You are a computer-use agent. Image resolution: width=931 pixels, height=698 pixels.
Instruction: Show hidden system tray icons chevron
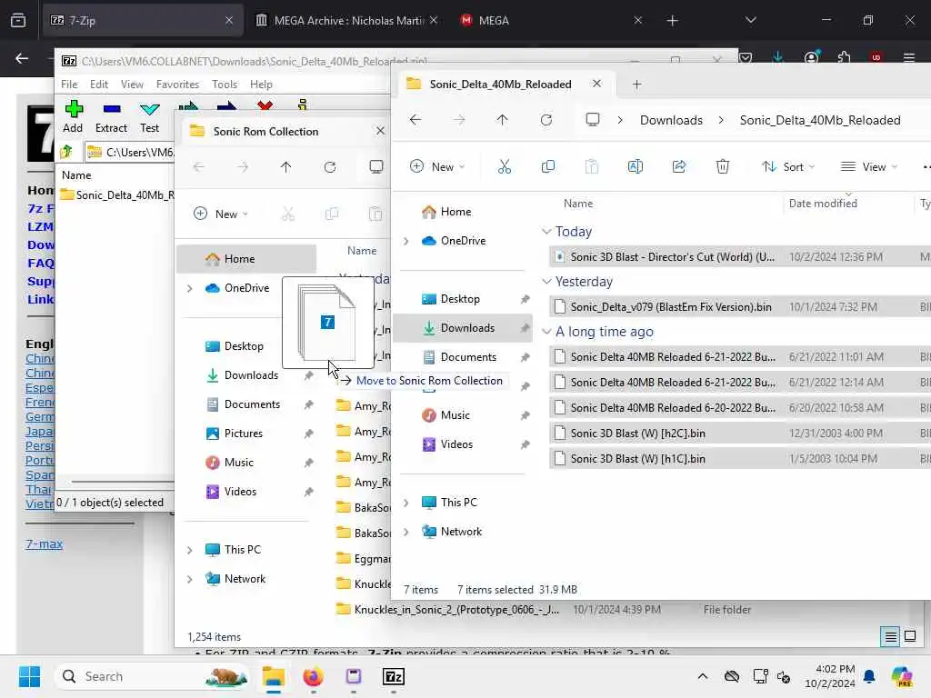(703, 676)
